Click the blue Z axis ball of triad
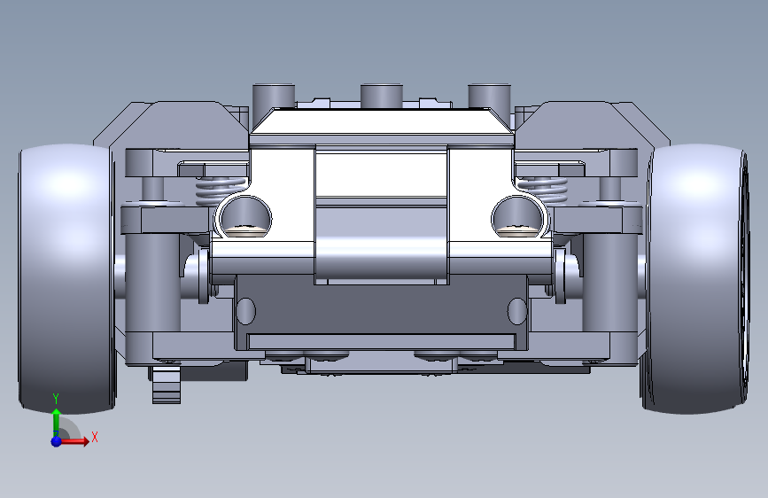 tap(57, 441)
